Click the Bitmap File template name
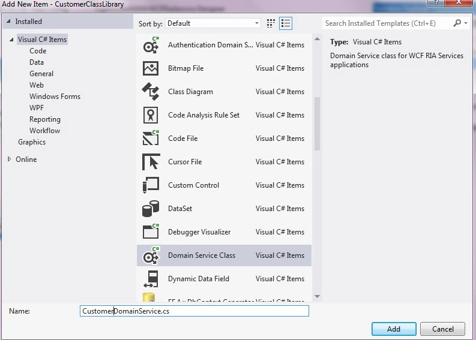The width and height of the screenshot is (476, 340). [186, 68]
